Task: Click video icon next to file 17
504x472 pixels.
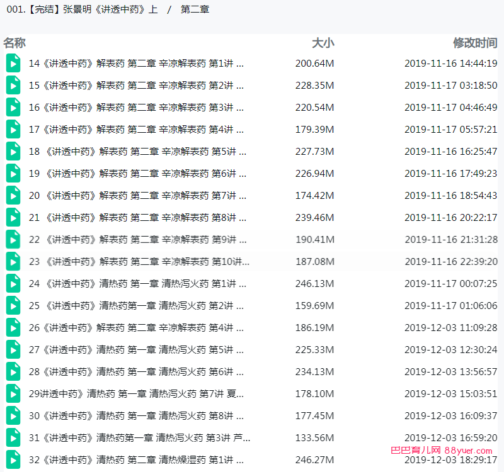Action: [x=13, y=130]
